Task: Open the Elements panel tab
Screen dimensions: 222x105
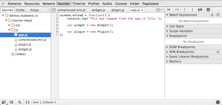Action: (x=15, y=4)
